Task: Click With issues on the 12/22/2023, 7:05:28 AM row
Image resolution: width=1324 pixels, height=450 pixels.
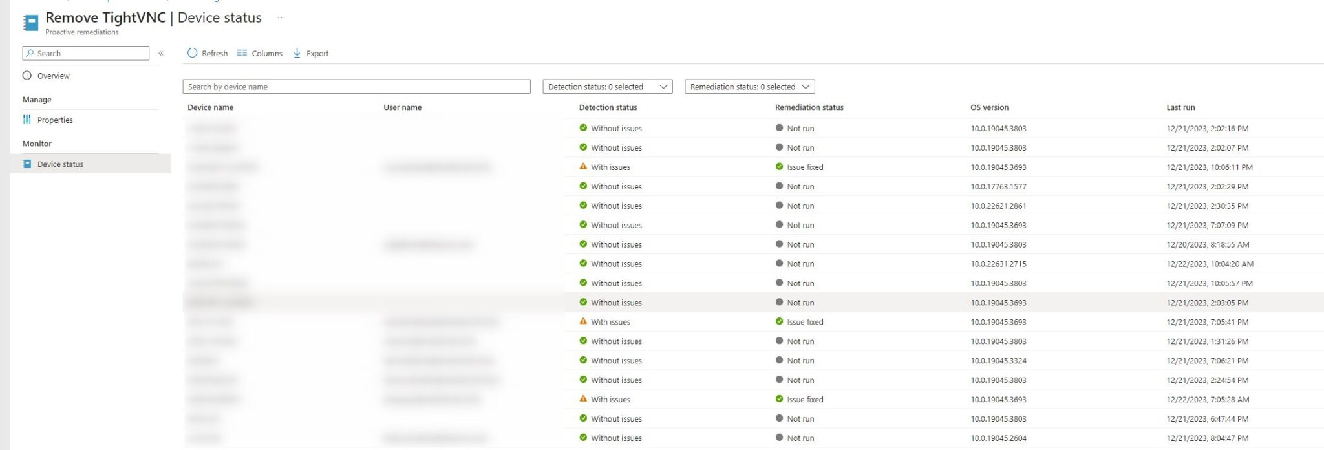Action: (x=610, y=399)
